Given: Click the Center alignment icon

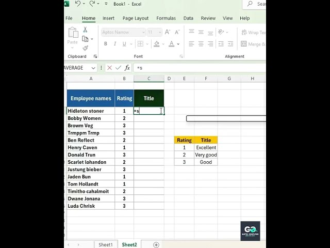Looking at the screenshot, I should click(201, 43).
